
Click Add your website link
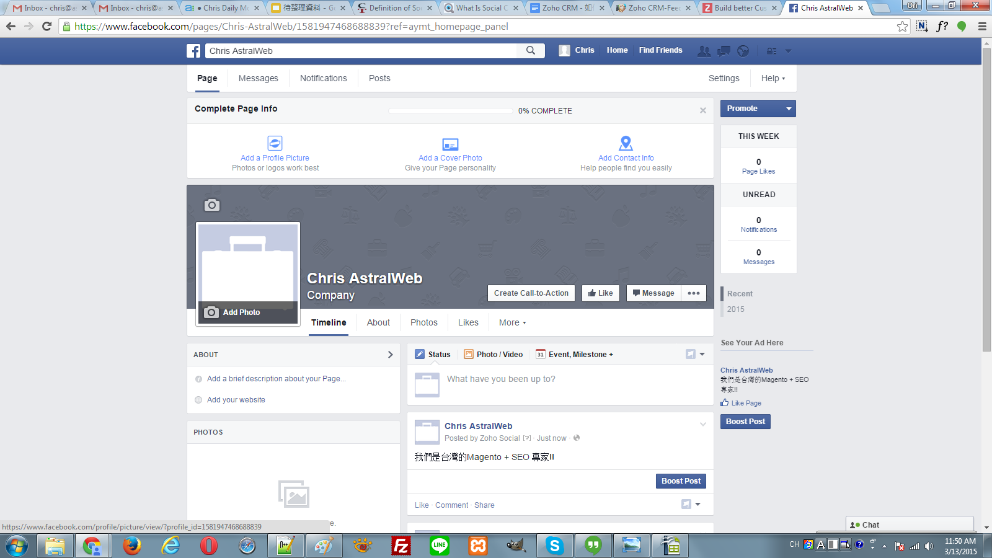tap(236, 400)
